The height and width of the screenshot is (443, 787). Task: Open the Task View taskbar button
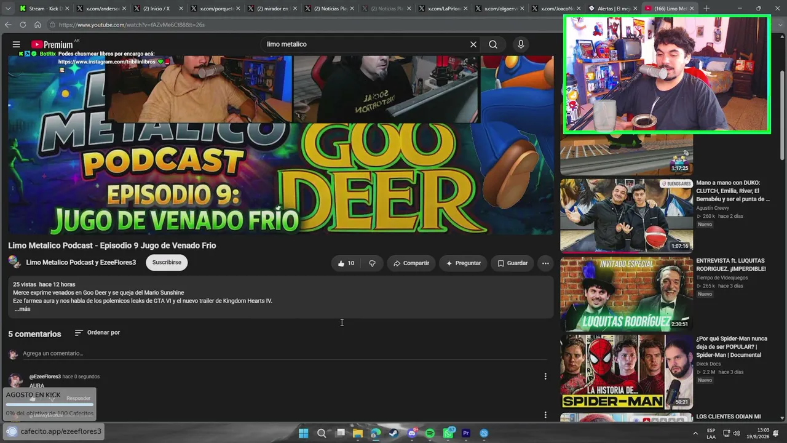pos(340,433)
